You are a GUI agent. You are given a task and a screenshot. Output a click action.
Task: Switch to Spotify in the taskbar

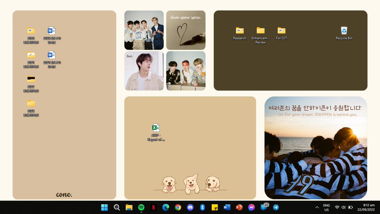141,207
